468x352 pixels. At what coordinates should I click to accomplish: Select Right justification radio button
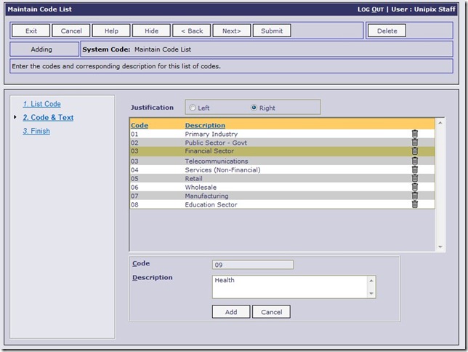point(254,108)
